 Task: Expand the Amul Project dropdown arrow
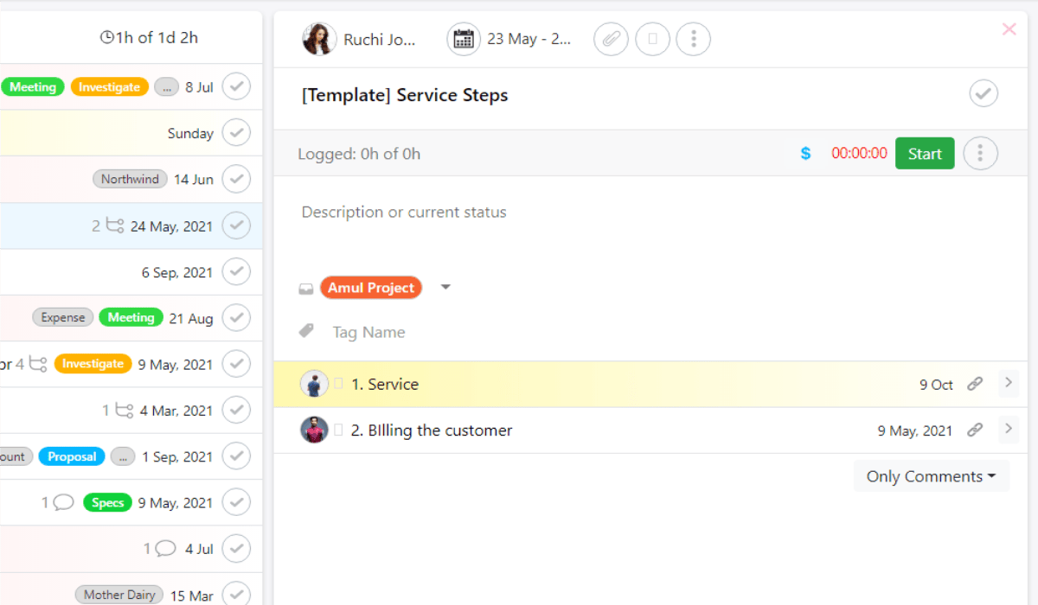[x=445, y=287]
